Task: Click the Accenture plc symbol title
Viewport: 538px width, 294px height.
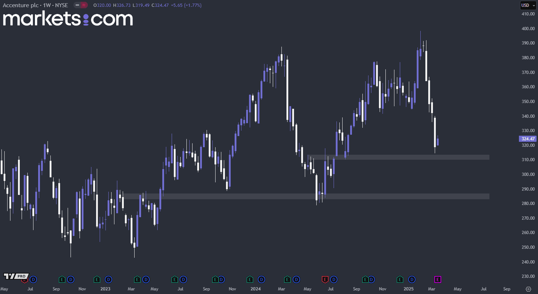Action: tap(21, 5)
